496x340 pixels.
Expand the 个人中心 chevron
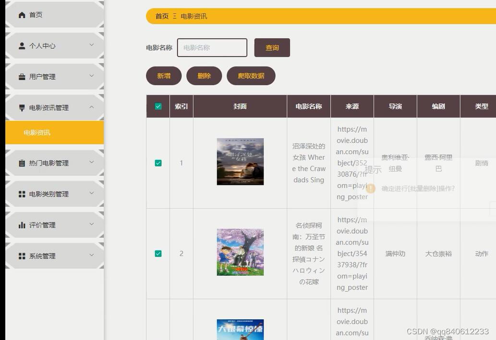point(91,45)
